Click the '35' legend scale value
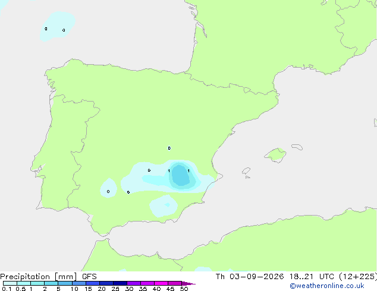 (143, 289)
